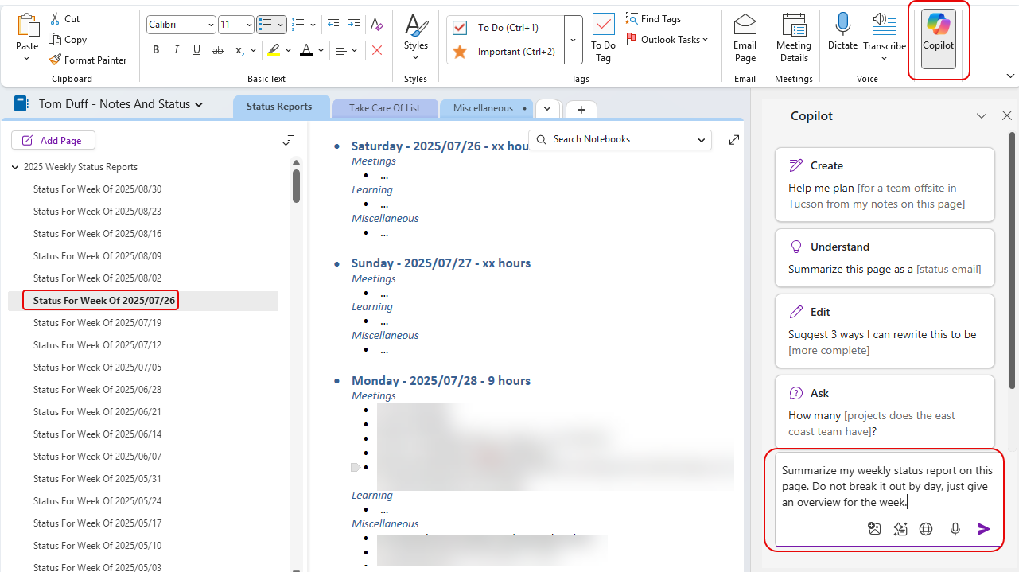The image size is (1019, 572).
Task: Open Status For Week Of 2025/08/30 page
Action: [97, 189]
